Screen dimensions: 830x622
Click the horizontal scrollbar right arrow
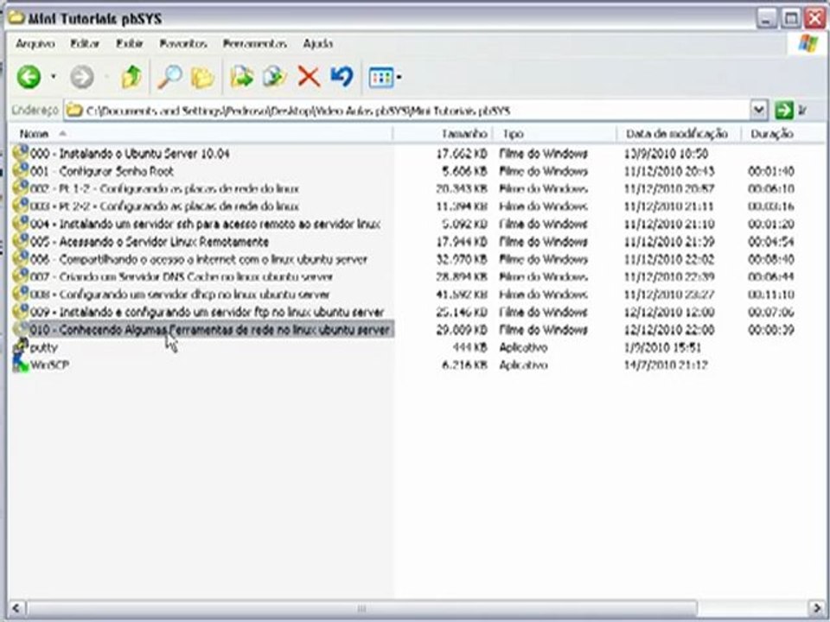[x=816, y=608]
